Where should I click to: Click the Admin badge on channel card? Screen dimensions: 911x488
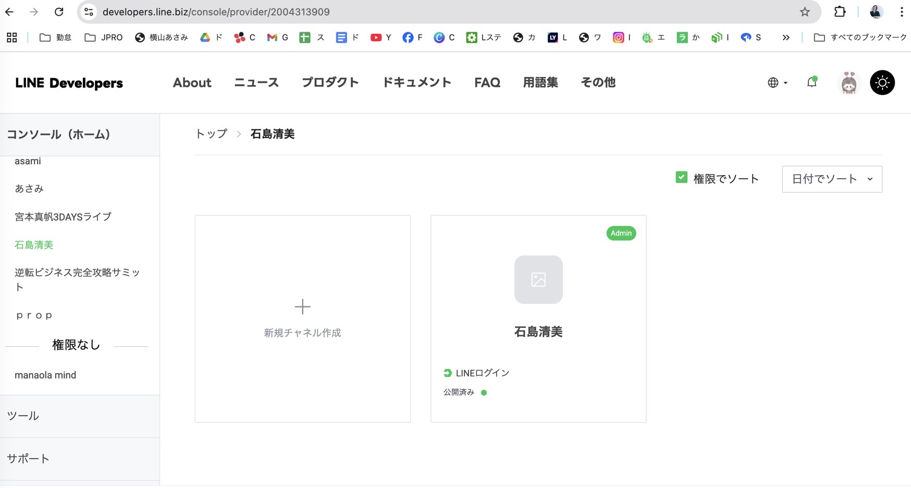621,233
